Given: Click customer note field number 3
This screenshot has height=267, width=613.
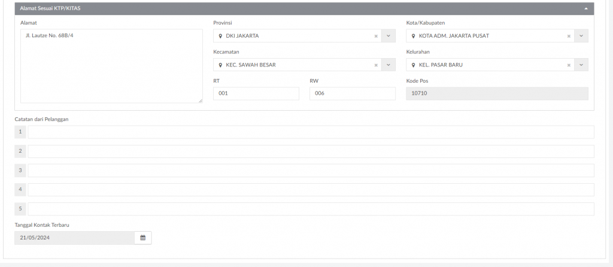Looking at the screenshot, I should (x=311, y=171).
